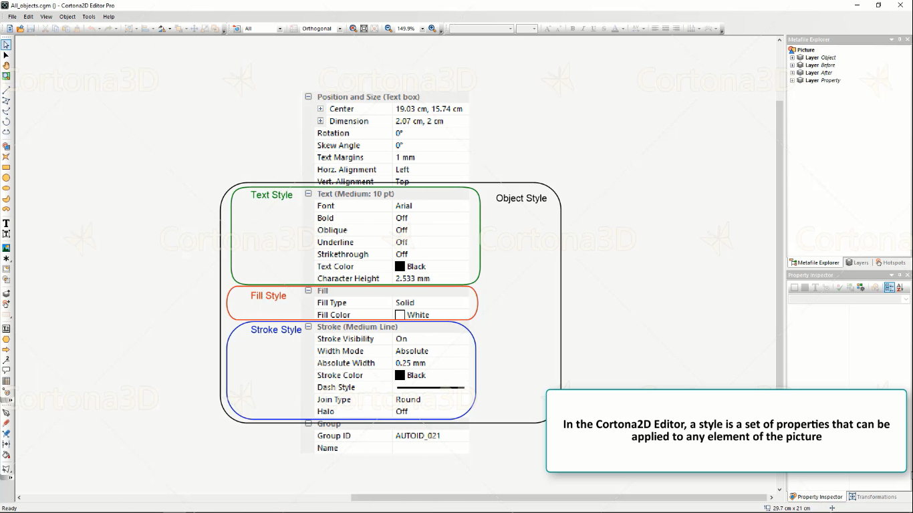Set text alignment to right
This screenshot has width=913, height=513.
(676, 29)
